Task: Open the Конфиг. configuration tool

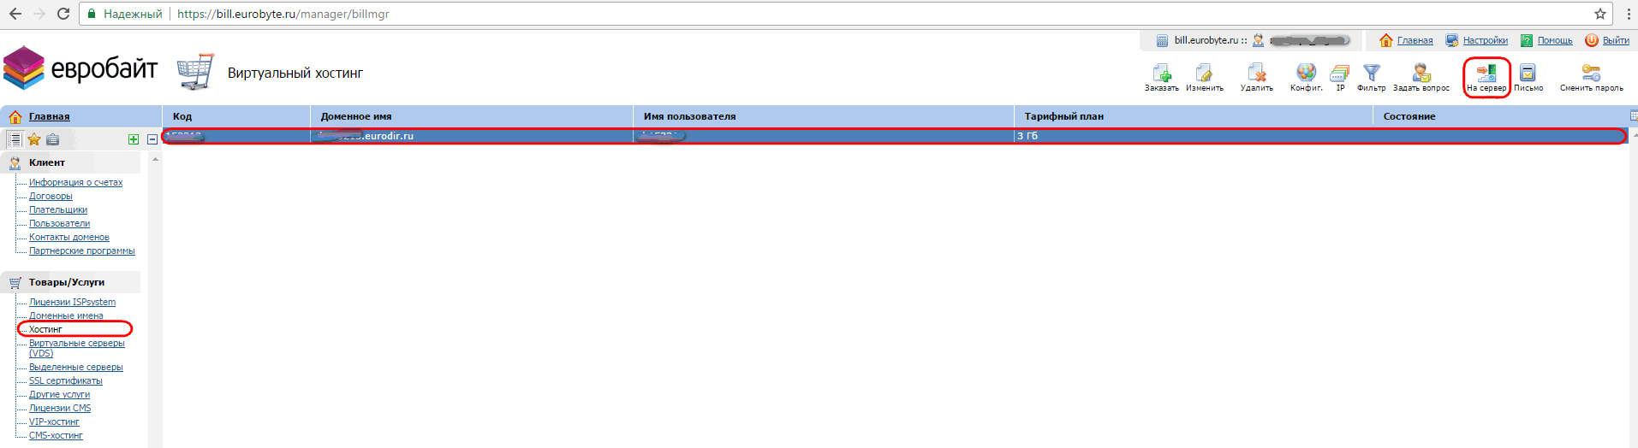Action: [1306, 75]
